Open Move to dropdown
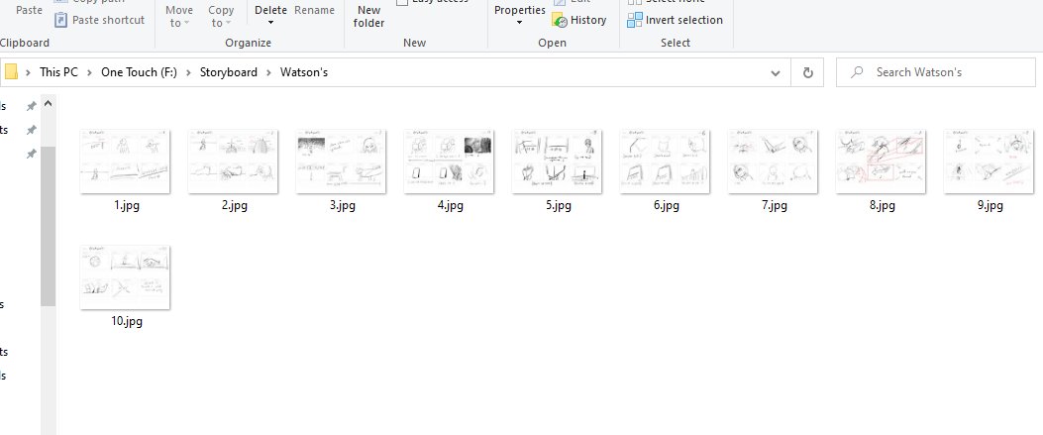 tap(179, 17)
